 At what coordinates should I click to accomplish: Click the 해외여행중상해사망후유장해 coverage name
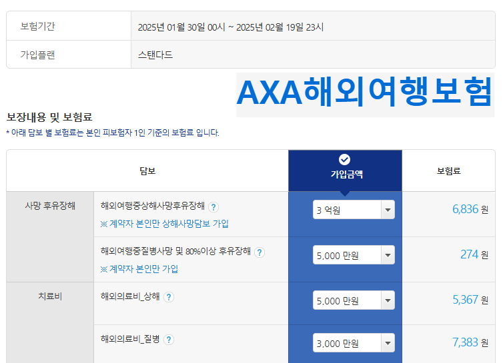tap(153, 206)
